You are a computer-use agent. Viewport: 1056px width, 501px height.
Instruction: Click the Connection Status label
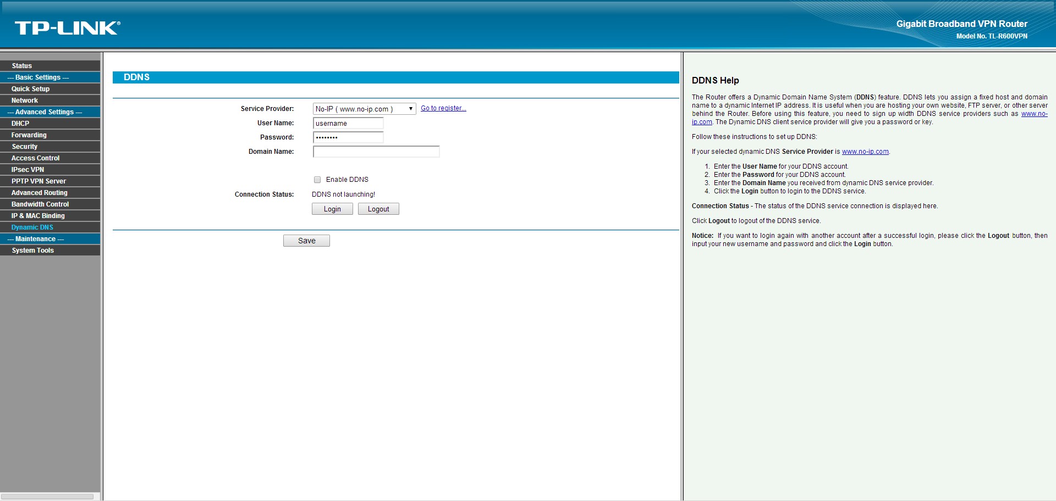pos(264,194)
